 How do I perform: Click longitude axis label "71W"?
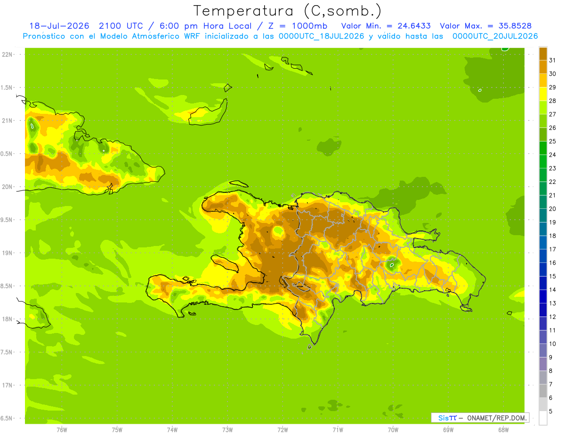(338, 430)
